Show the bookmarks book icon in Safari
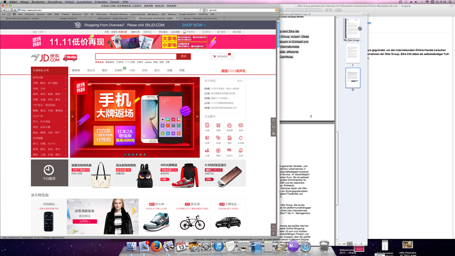This screenshot has height=256, width=455. pyautogui.click(x=9, y=14)
